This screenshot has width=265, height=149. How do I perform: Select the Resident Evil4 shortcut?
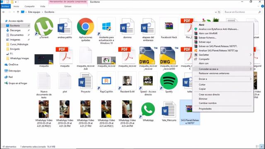pyautogui.click(x=127, y=81)
